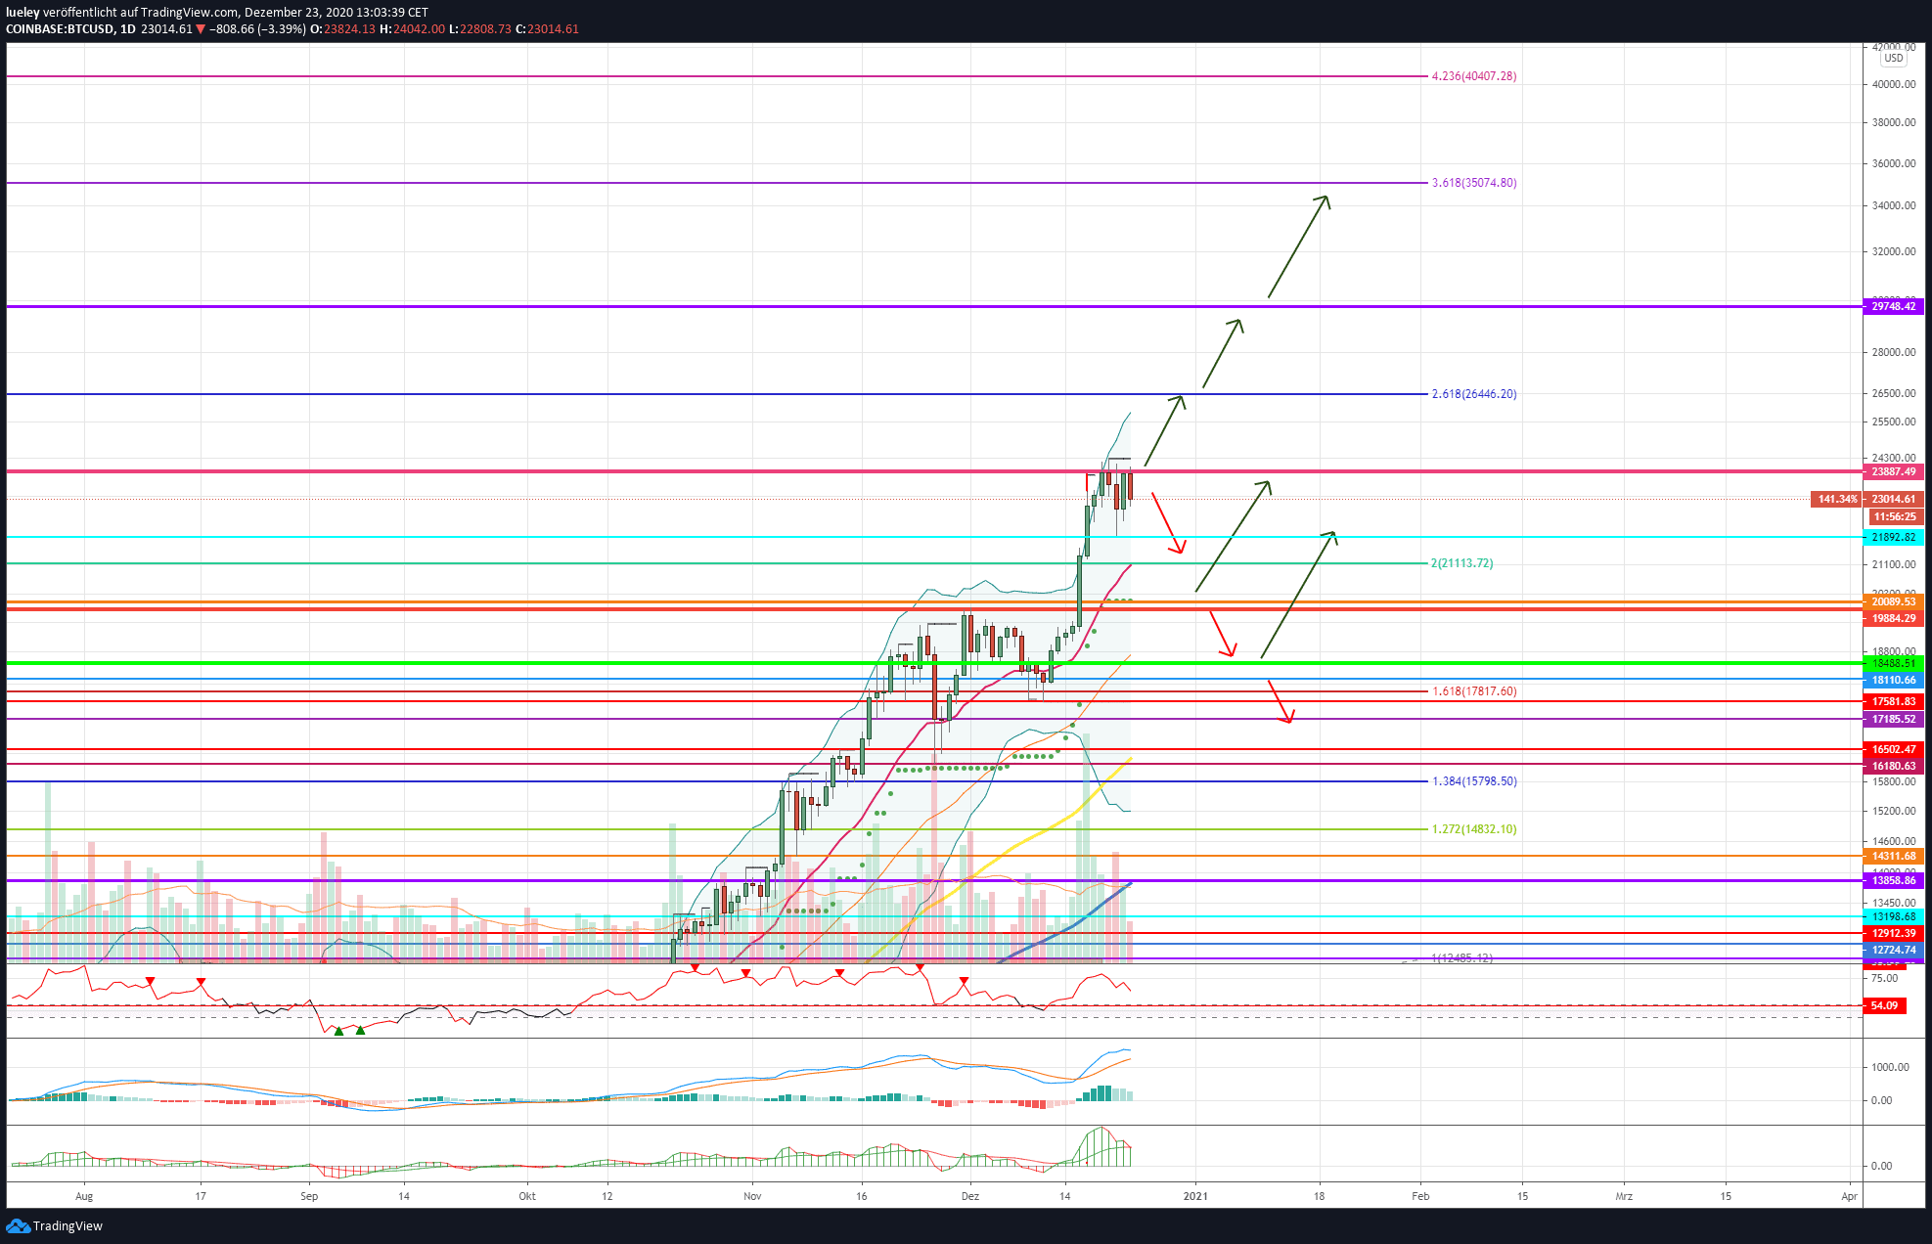Click the 2021 label on time axis
The image size is (1932, 1244).
point(1195,1196)
